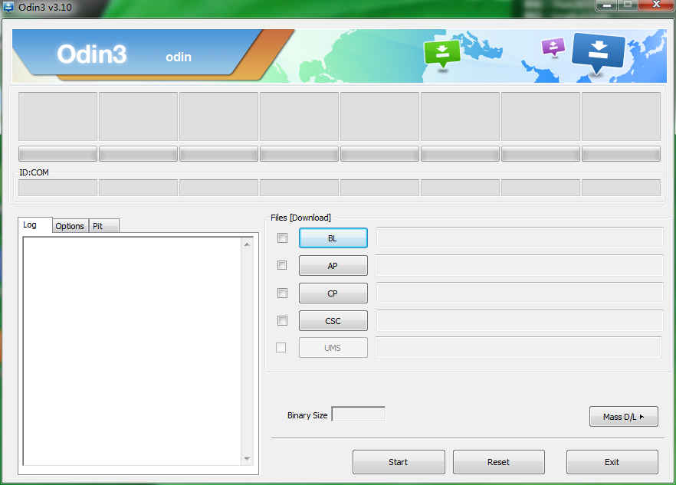Click the first ID:COM port slot
This screenshot has height=485, width=676.
57,188
